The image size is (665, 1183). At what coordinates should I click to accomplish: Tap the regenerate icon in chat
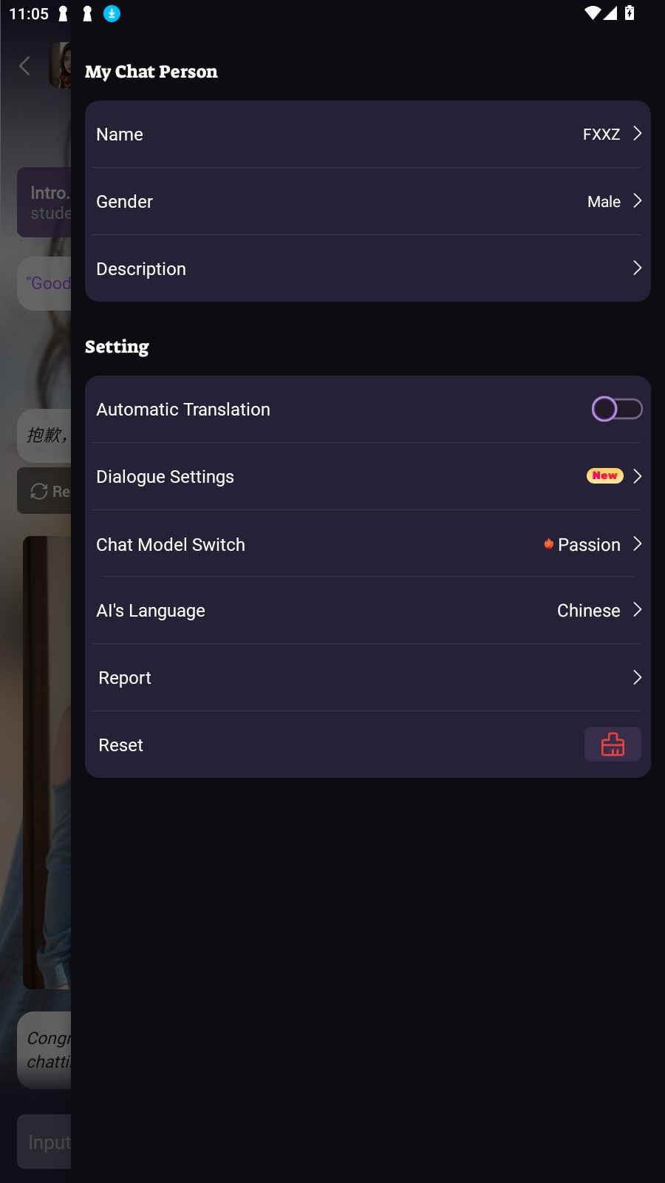click(39, 491)
